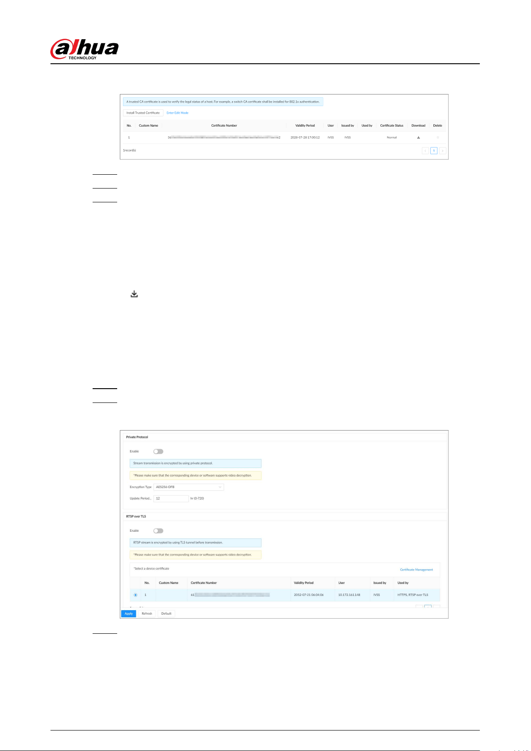The width and height of the screenshot is (531, 751).
Task: Click the trusted CA certificate info banner
Action: coord(223,102)
